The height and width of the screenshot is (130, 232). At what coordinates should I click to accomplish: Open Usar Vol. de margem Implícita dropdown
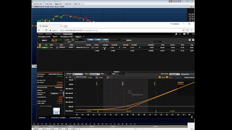(57, 94)
